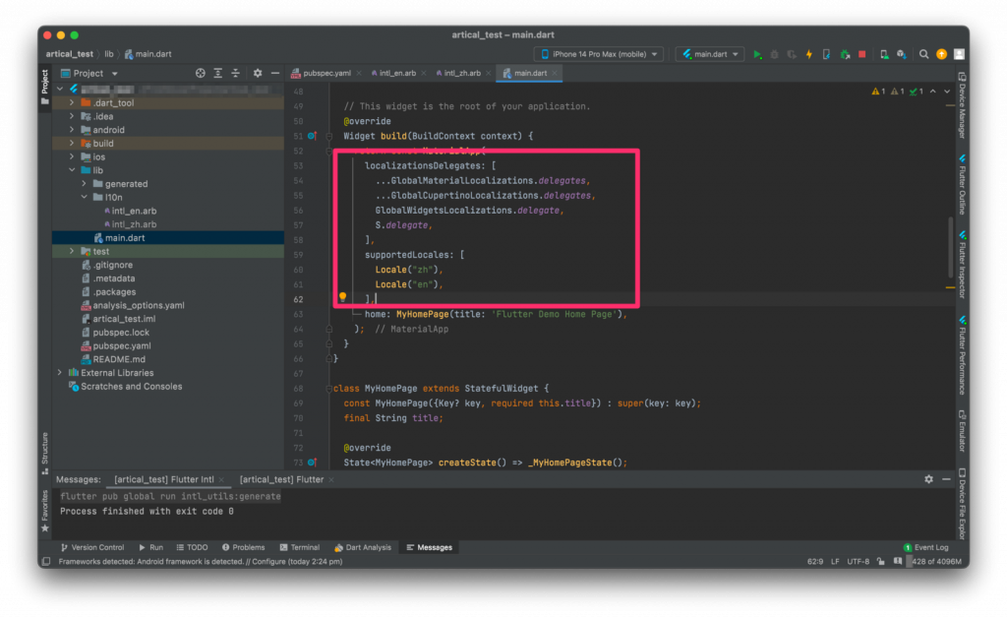Open Flutter Inspector side panel
The width and height of the screenshot is (1007, 618).
(x=962, y=265)
